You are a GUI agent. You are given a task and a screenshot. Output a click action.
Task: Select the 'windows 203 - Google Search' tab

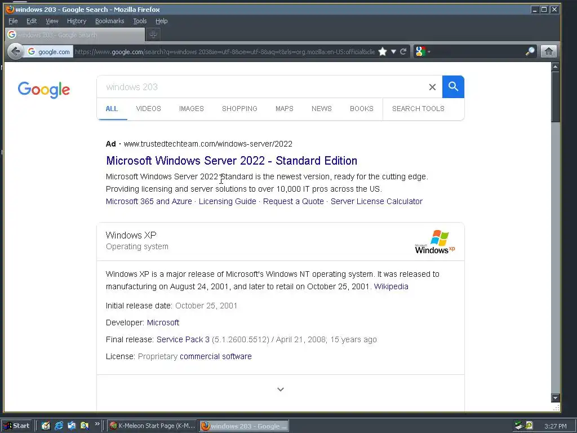75,35
